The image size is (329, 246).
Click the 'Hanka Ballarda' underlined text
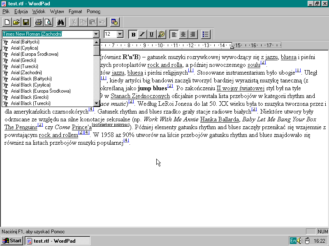click(220, 119)
